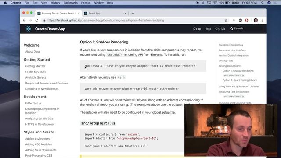
Task: Click the address bar URL field
Action: tap(106, 20)
